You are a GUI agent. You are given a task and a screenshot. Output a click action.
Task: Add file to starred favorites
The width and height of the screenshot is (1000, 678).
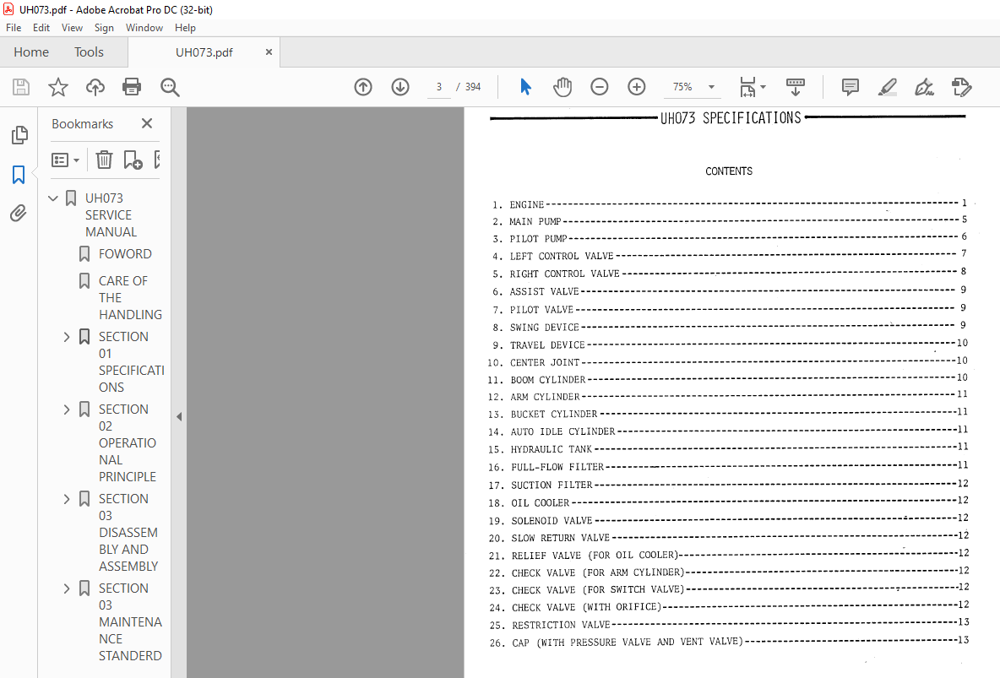(58, 87)
